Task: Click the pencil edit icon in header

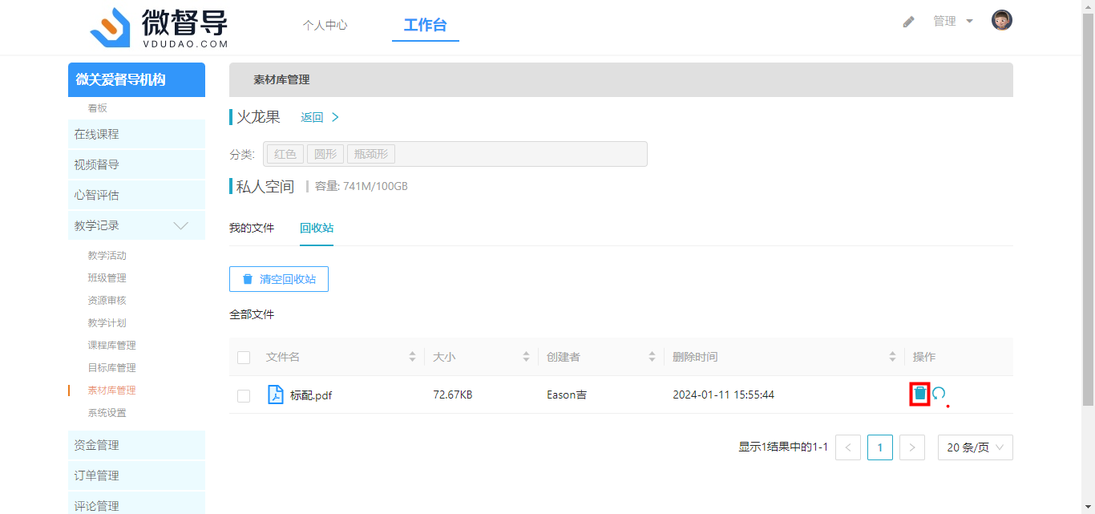Action: click(908, 22)
